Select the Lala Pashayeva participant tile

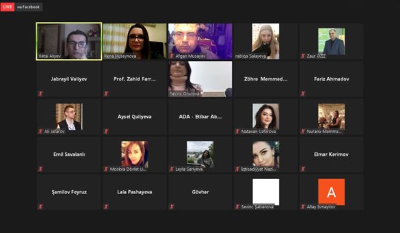[134, 192]
